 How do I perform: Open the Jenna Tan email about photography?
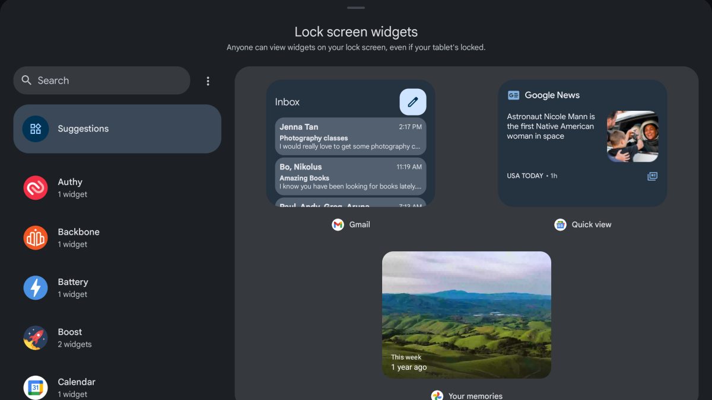(x=350, y=136)
